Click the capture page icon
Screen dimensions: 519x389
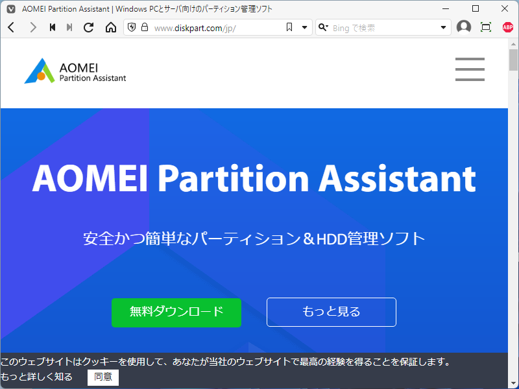(x=485, y=27)
